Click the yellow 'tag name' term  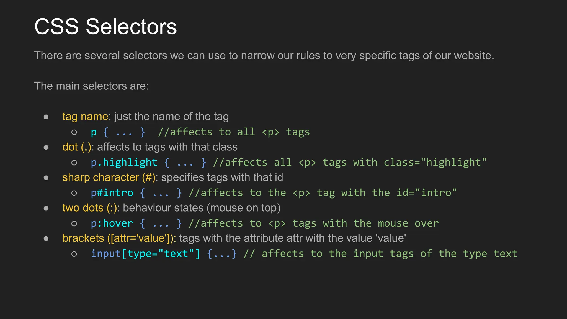click(x=85, y=117)
